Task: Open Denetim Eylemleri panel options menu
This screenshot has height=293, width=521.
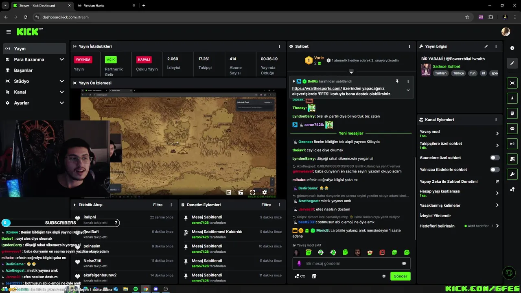Action: pos(279,205)
